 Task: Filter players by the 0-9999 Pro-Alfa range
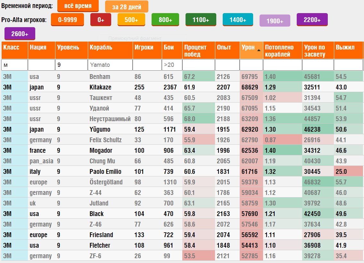[67, 20]
